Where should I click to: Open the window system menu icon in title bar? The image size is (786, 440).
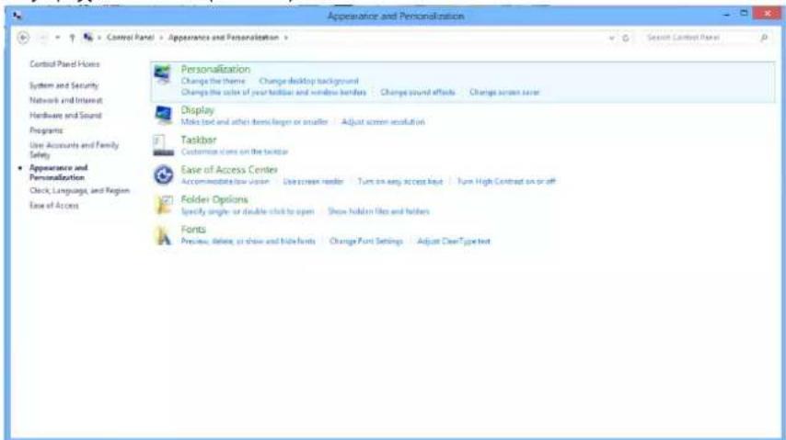pos(17,16)
